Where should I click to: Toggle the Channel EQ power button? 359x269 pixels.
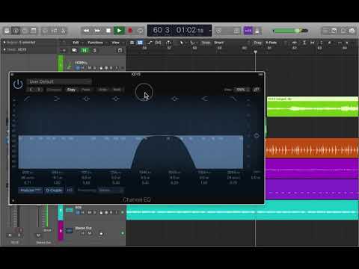(18, 84)
